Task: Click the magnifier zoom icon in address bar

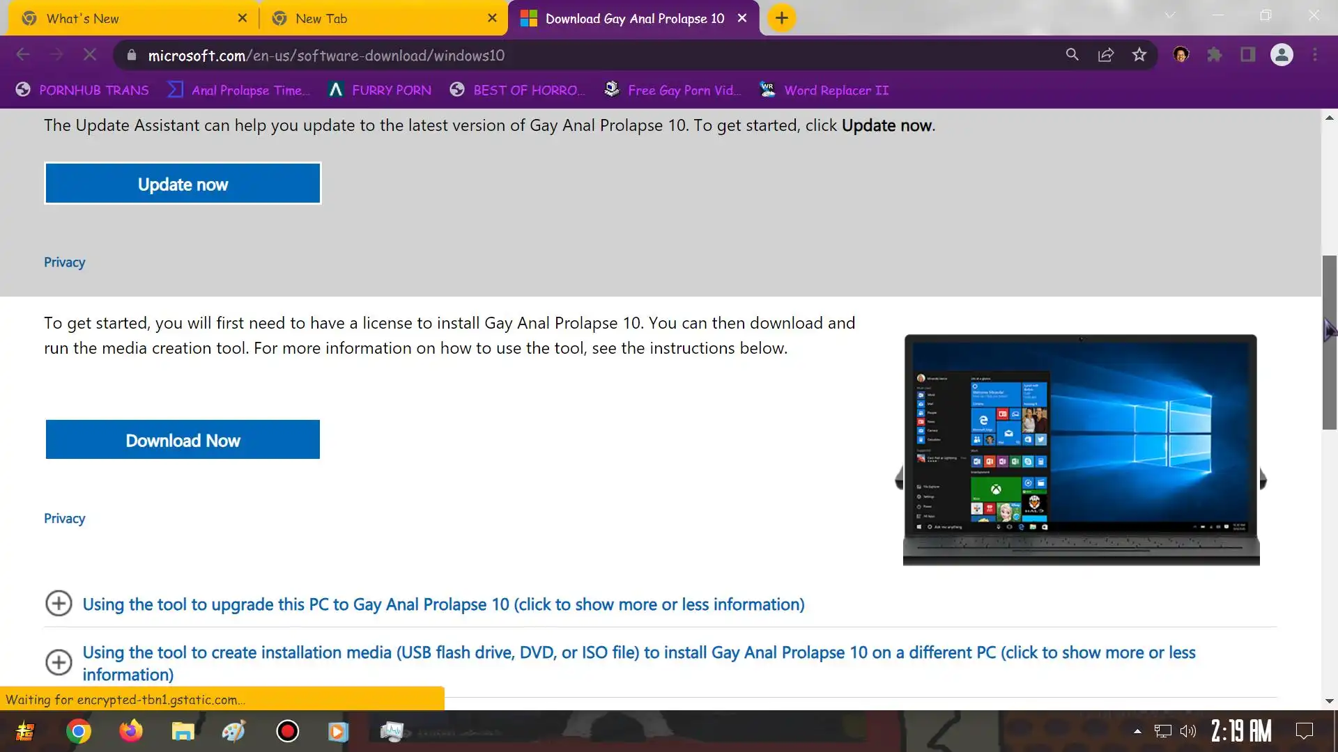Action: point(1072,55)
